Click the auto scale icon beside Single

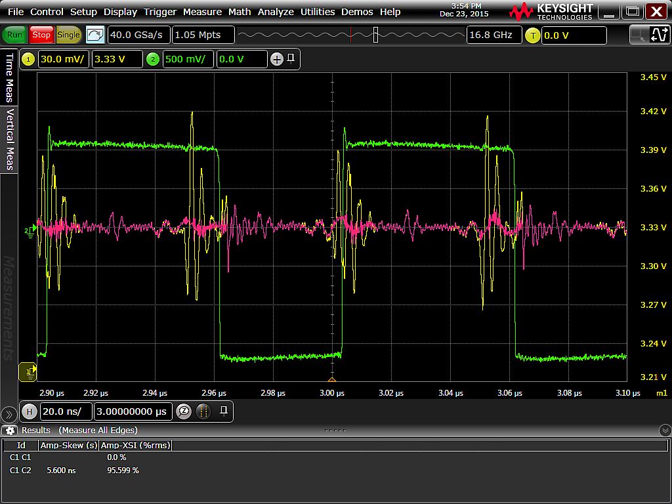pos(95,35)
